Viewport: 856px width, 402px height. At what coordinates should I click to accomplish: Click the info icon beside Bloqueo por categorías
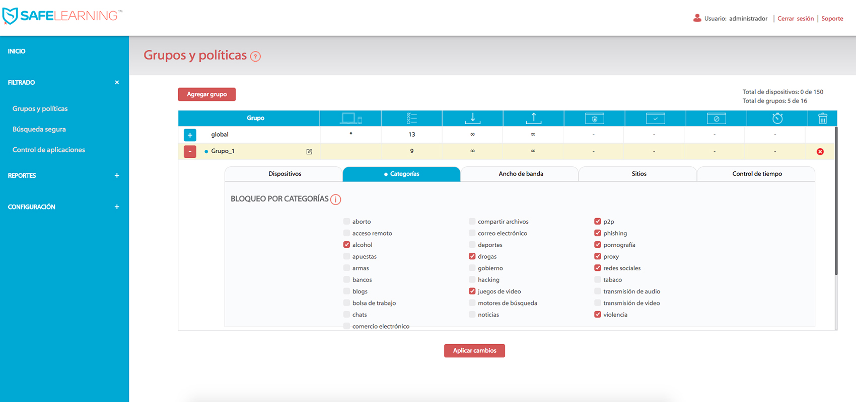[x=336, y=199]
